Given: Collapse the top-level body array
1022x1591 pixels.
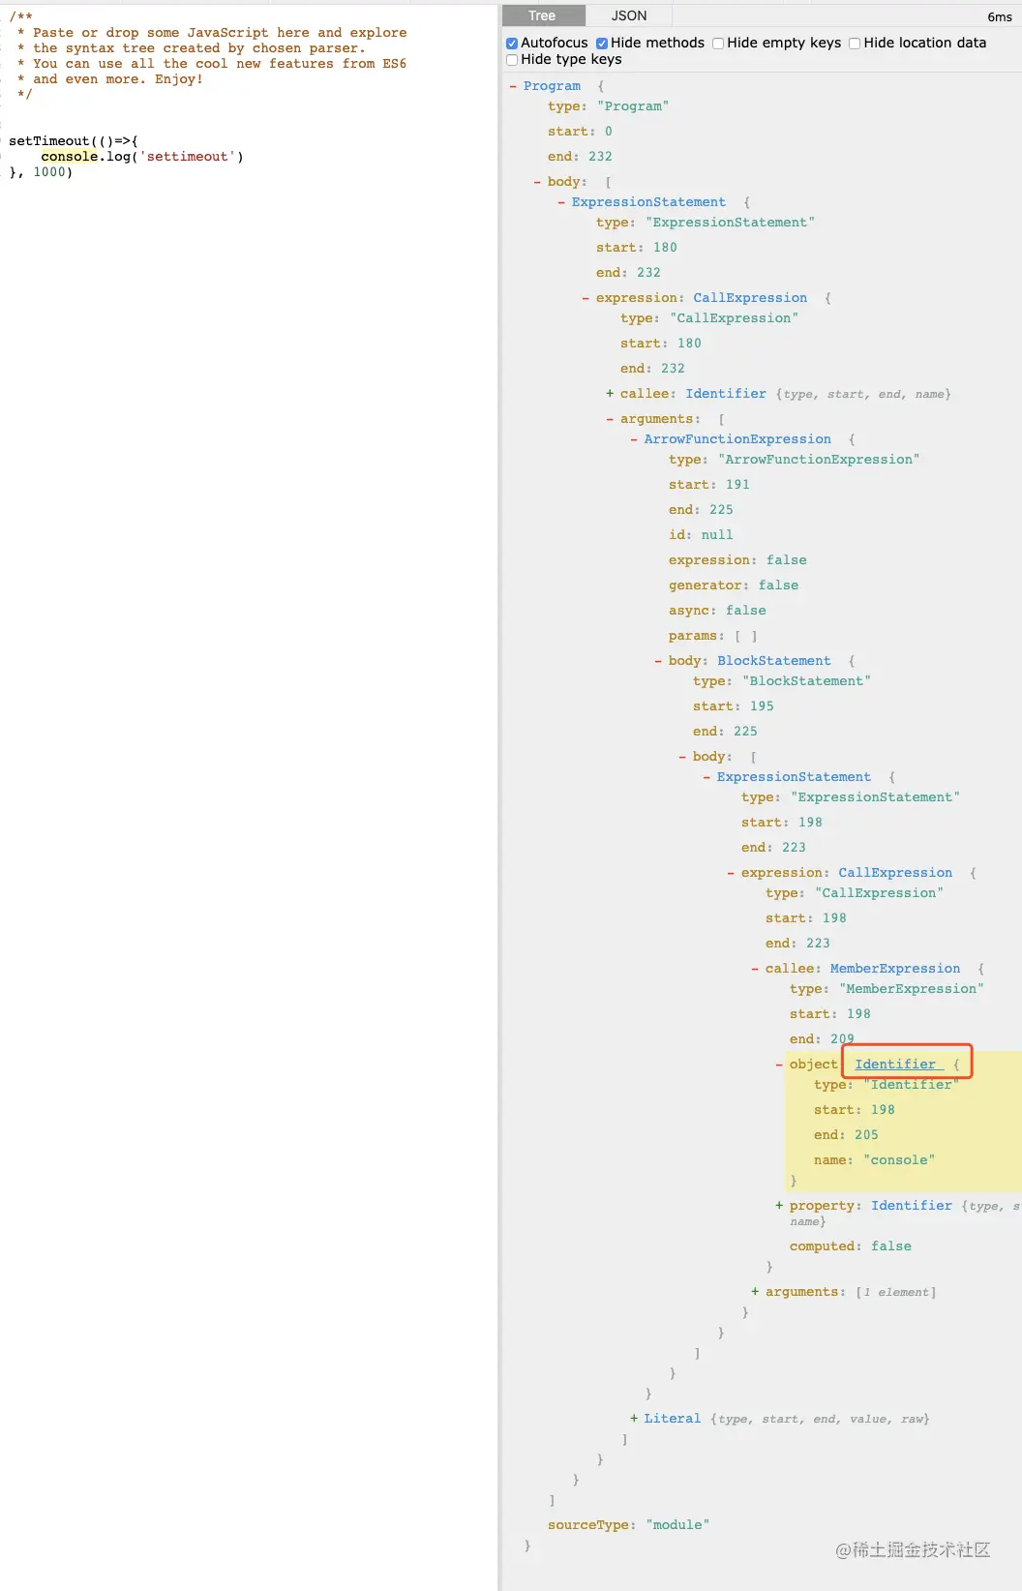Looking at the screenshot, I should point(537,182).
